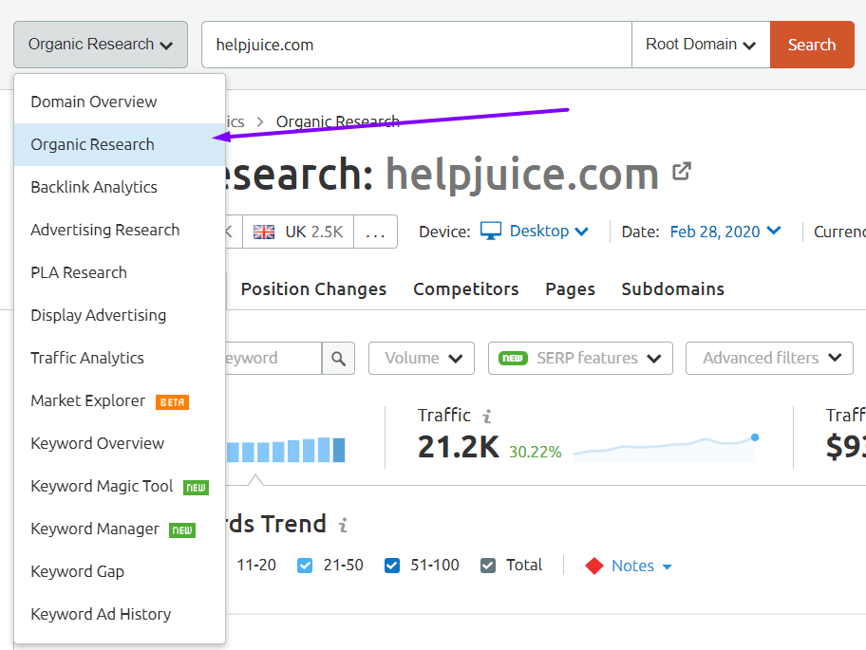The image size is (866, 650).
Task: Switch to the Competitors tab
Action: (465, 289)
